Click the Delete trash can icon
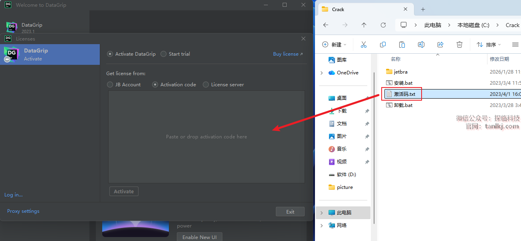This screenshot has height=241, width=521. click(x=460, y=45)
